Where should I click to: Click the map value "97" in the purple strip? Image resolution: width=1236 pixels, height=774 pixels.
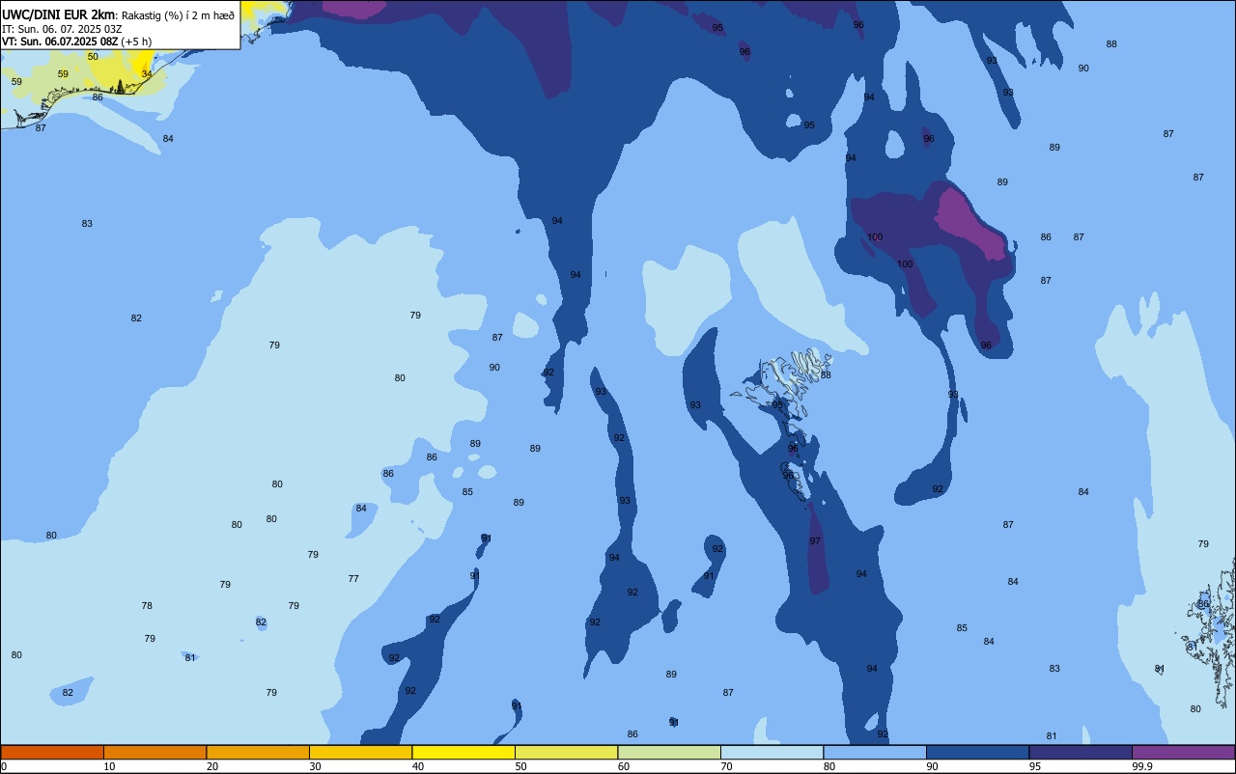pyautogui.click(x=815, y=541)
